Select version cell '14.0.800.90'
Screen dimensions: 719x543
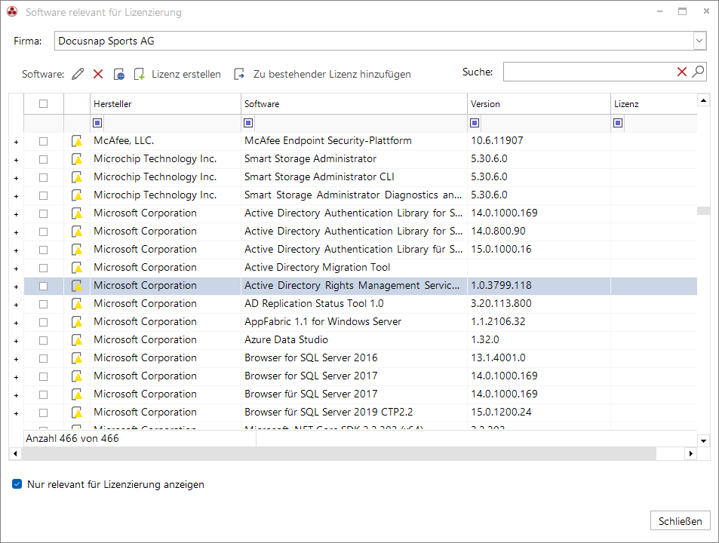pyautogui.click(x=539, y=232)
